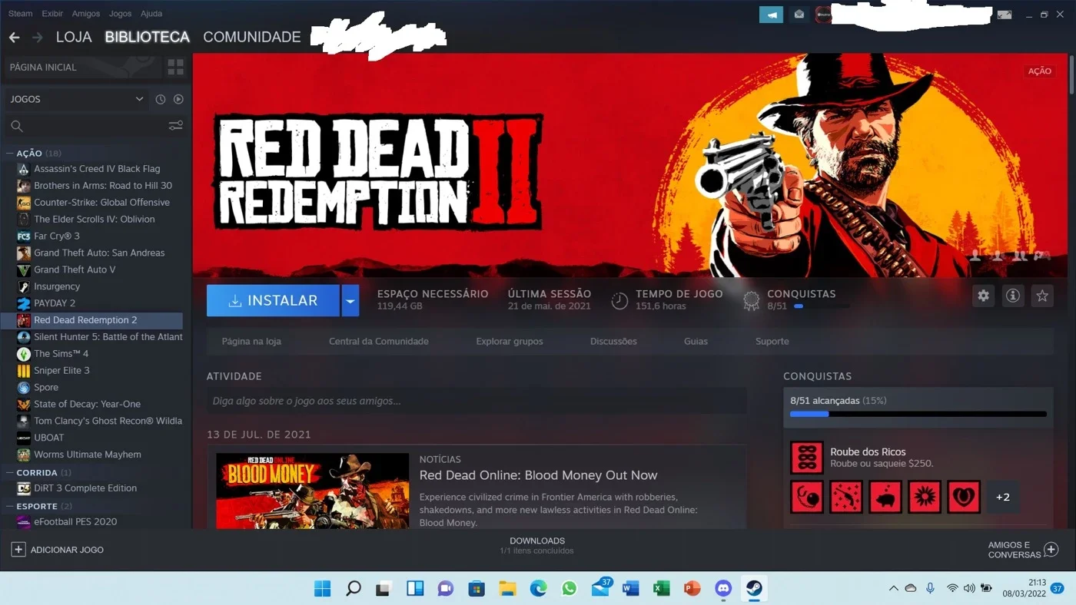1076x605 pixels.
Task: Open Central da Comunidade link
Action: click(x=379, y=342)
